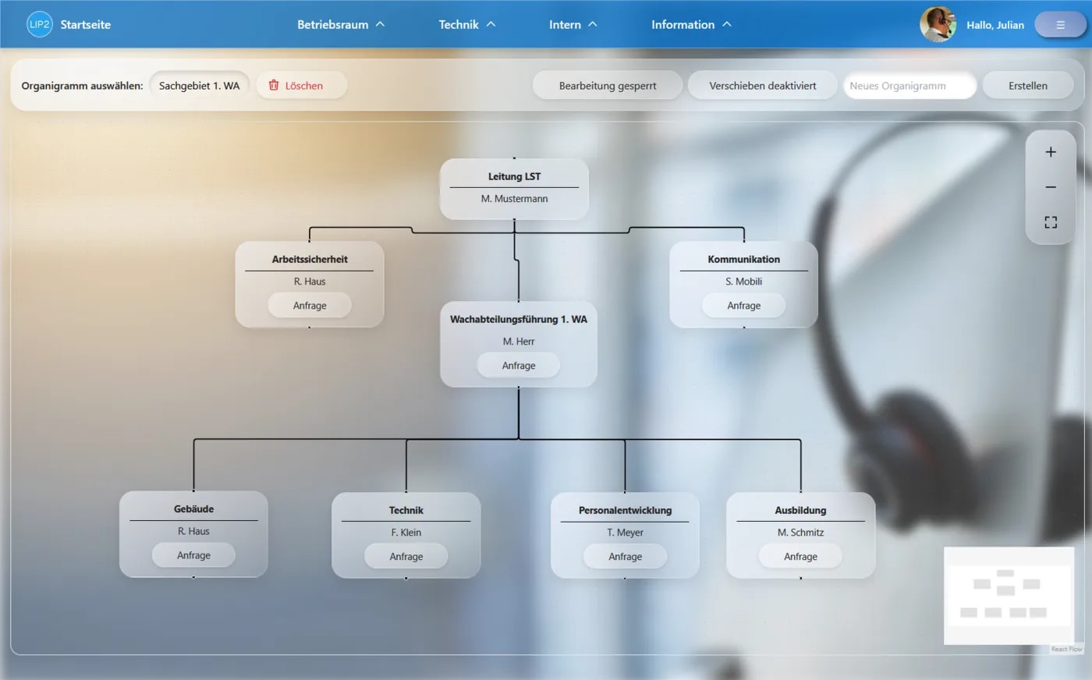Click the Gebäude card title
1092x680 pixels.
(193, 509)
